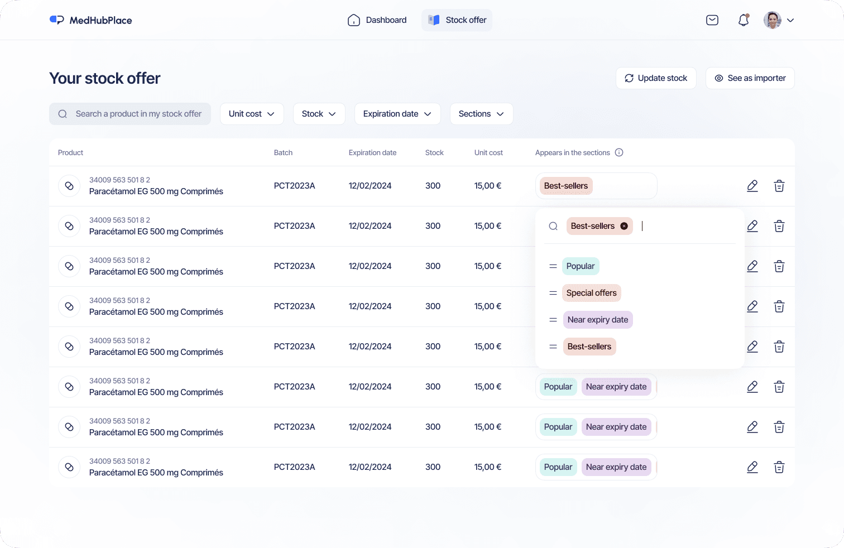Image resolution: width=844 pixels, height=548 pixels.
Task: Open the sections field containing only Best-sellers
Action: 596,186
